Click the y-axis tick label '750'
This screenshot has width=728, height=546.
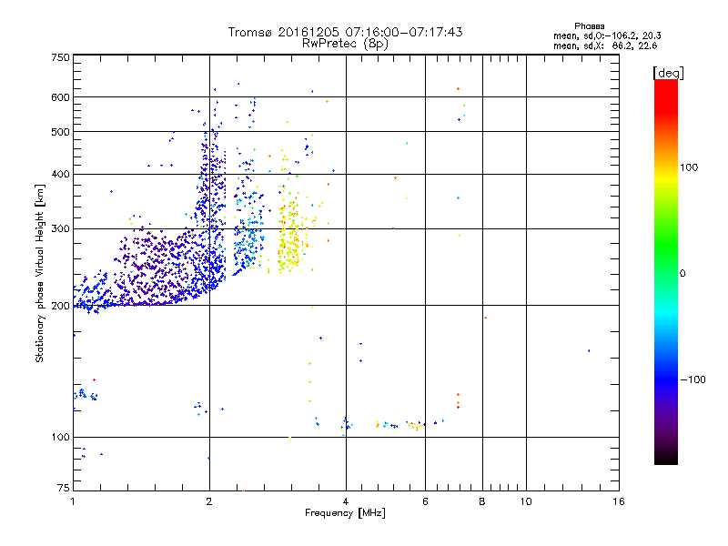pyautogui.click(x=60, y=57)
